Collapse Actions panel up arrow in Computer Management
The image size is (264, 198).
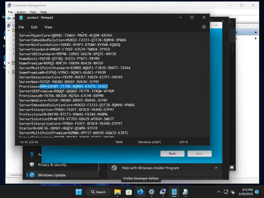[255, 32]
